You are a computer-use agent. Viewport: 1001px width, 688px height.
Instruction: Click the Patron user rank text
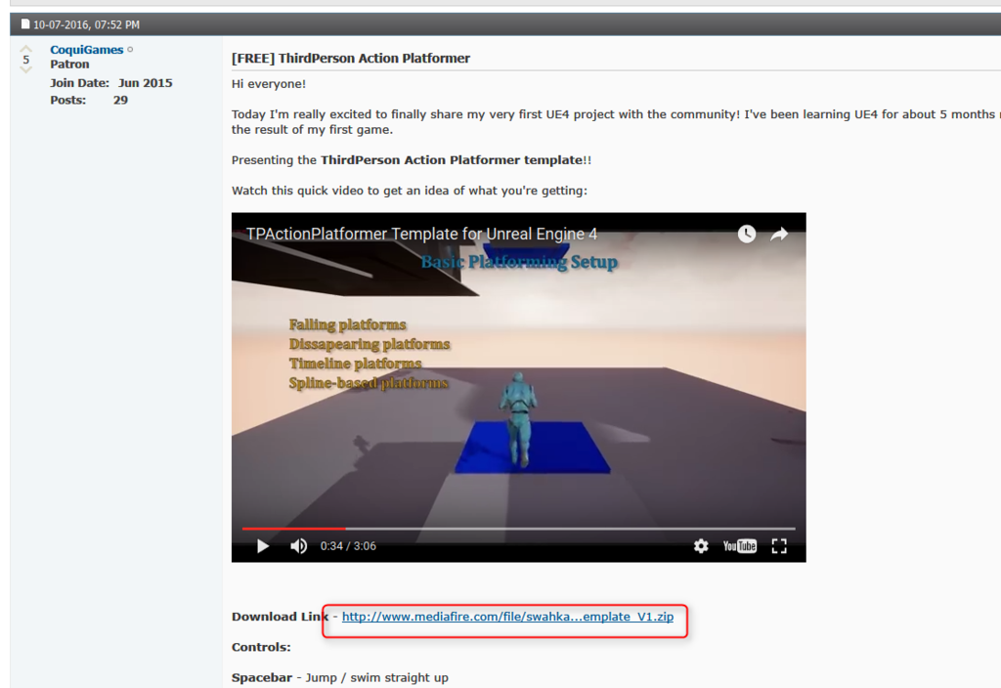coord(69,64)
